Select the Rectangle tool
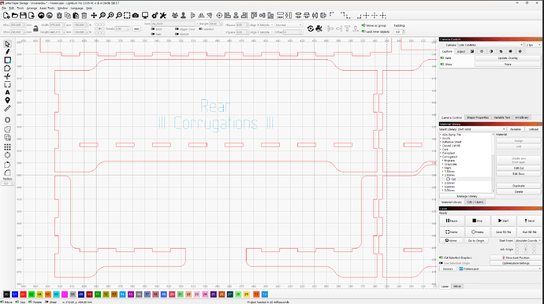 (x=7, y=61)
